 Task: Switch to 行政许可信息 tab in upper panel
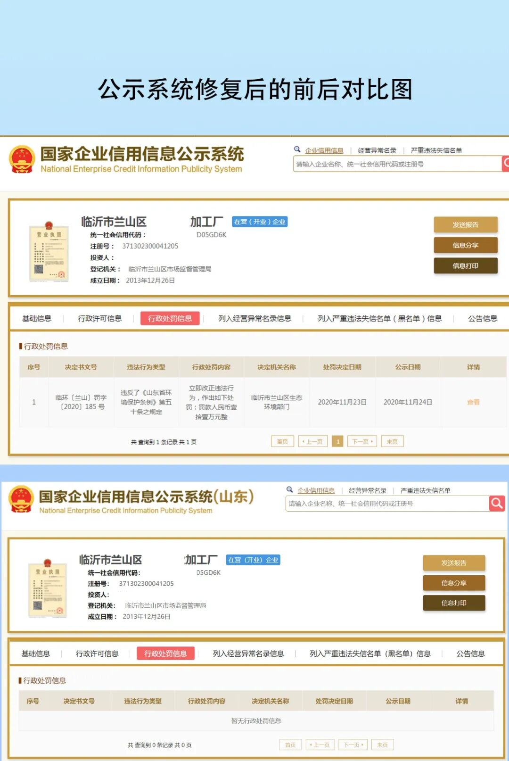pyautogui.click(x=100, y=319)
